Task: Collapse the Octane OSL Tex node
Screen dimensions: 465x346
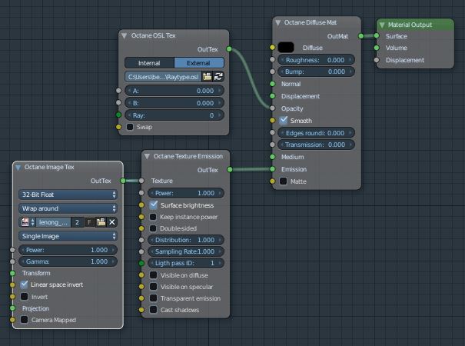Action: [124, 35]
